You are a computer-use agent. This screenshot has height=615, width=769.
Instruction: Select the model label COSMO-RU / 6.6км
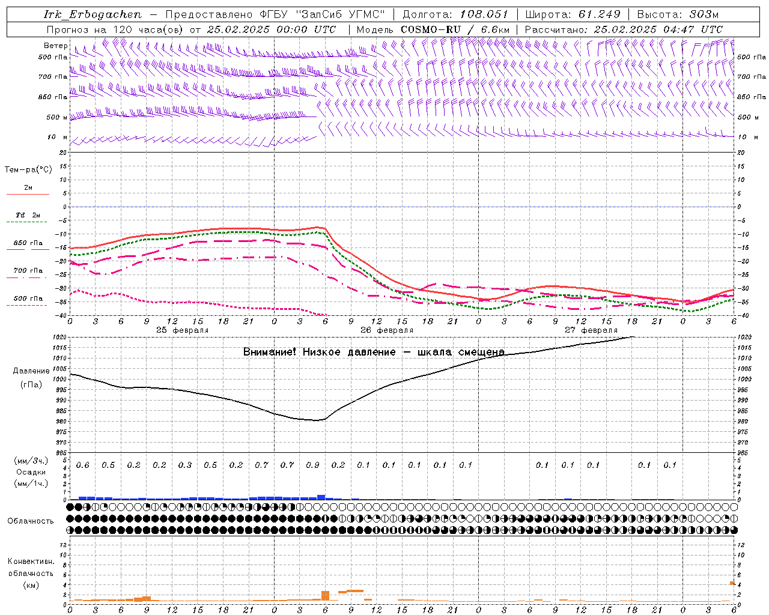(x=455, y=29)
